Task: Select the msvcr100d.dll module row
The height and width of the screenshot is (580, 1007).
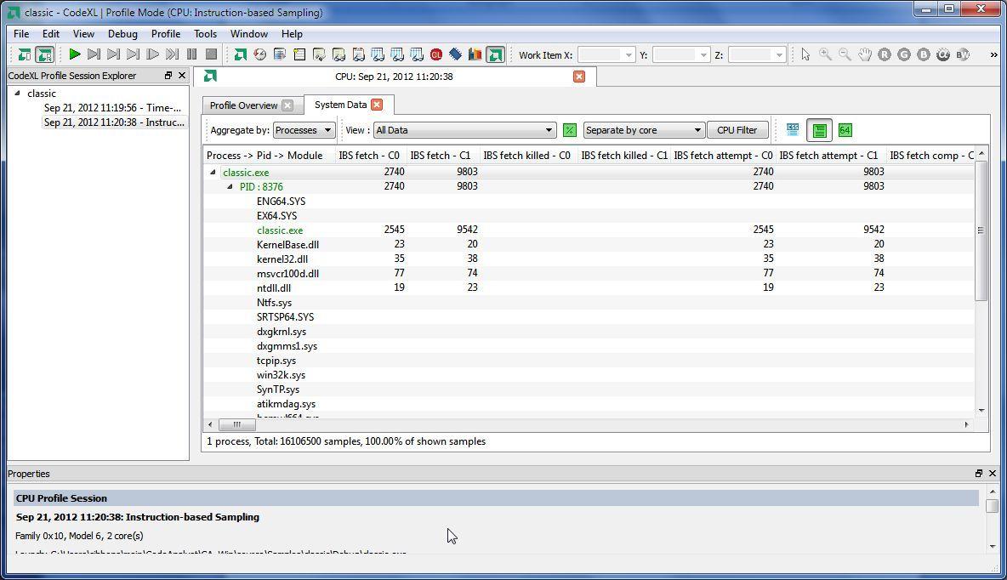Action: point(589,274)
